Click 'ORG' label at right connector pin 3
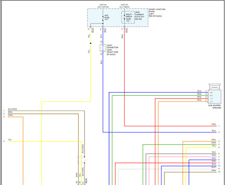This screenshot has height=185, width=225. (214, 140)
